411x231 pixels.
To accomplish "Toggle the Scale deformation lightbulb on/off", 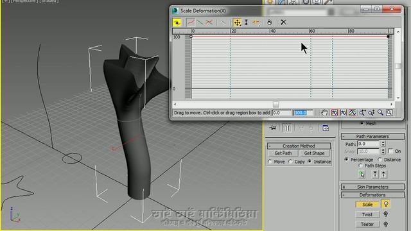I will pos(386,204).
